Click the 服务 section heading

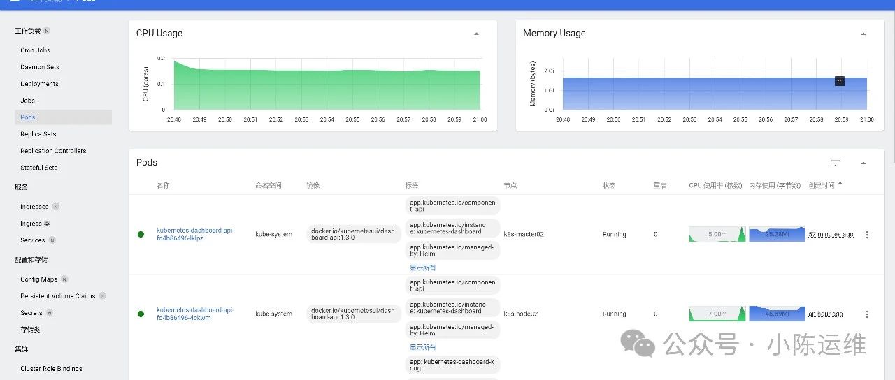(x=22, y=187)
